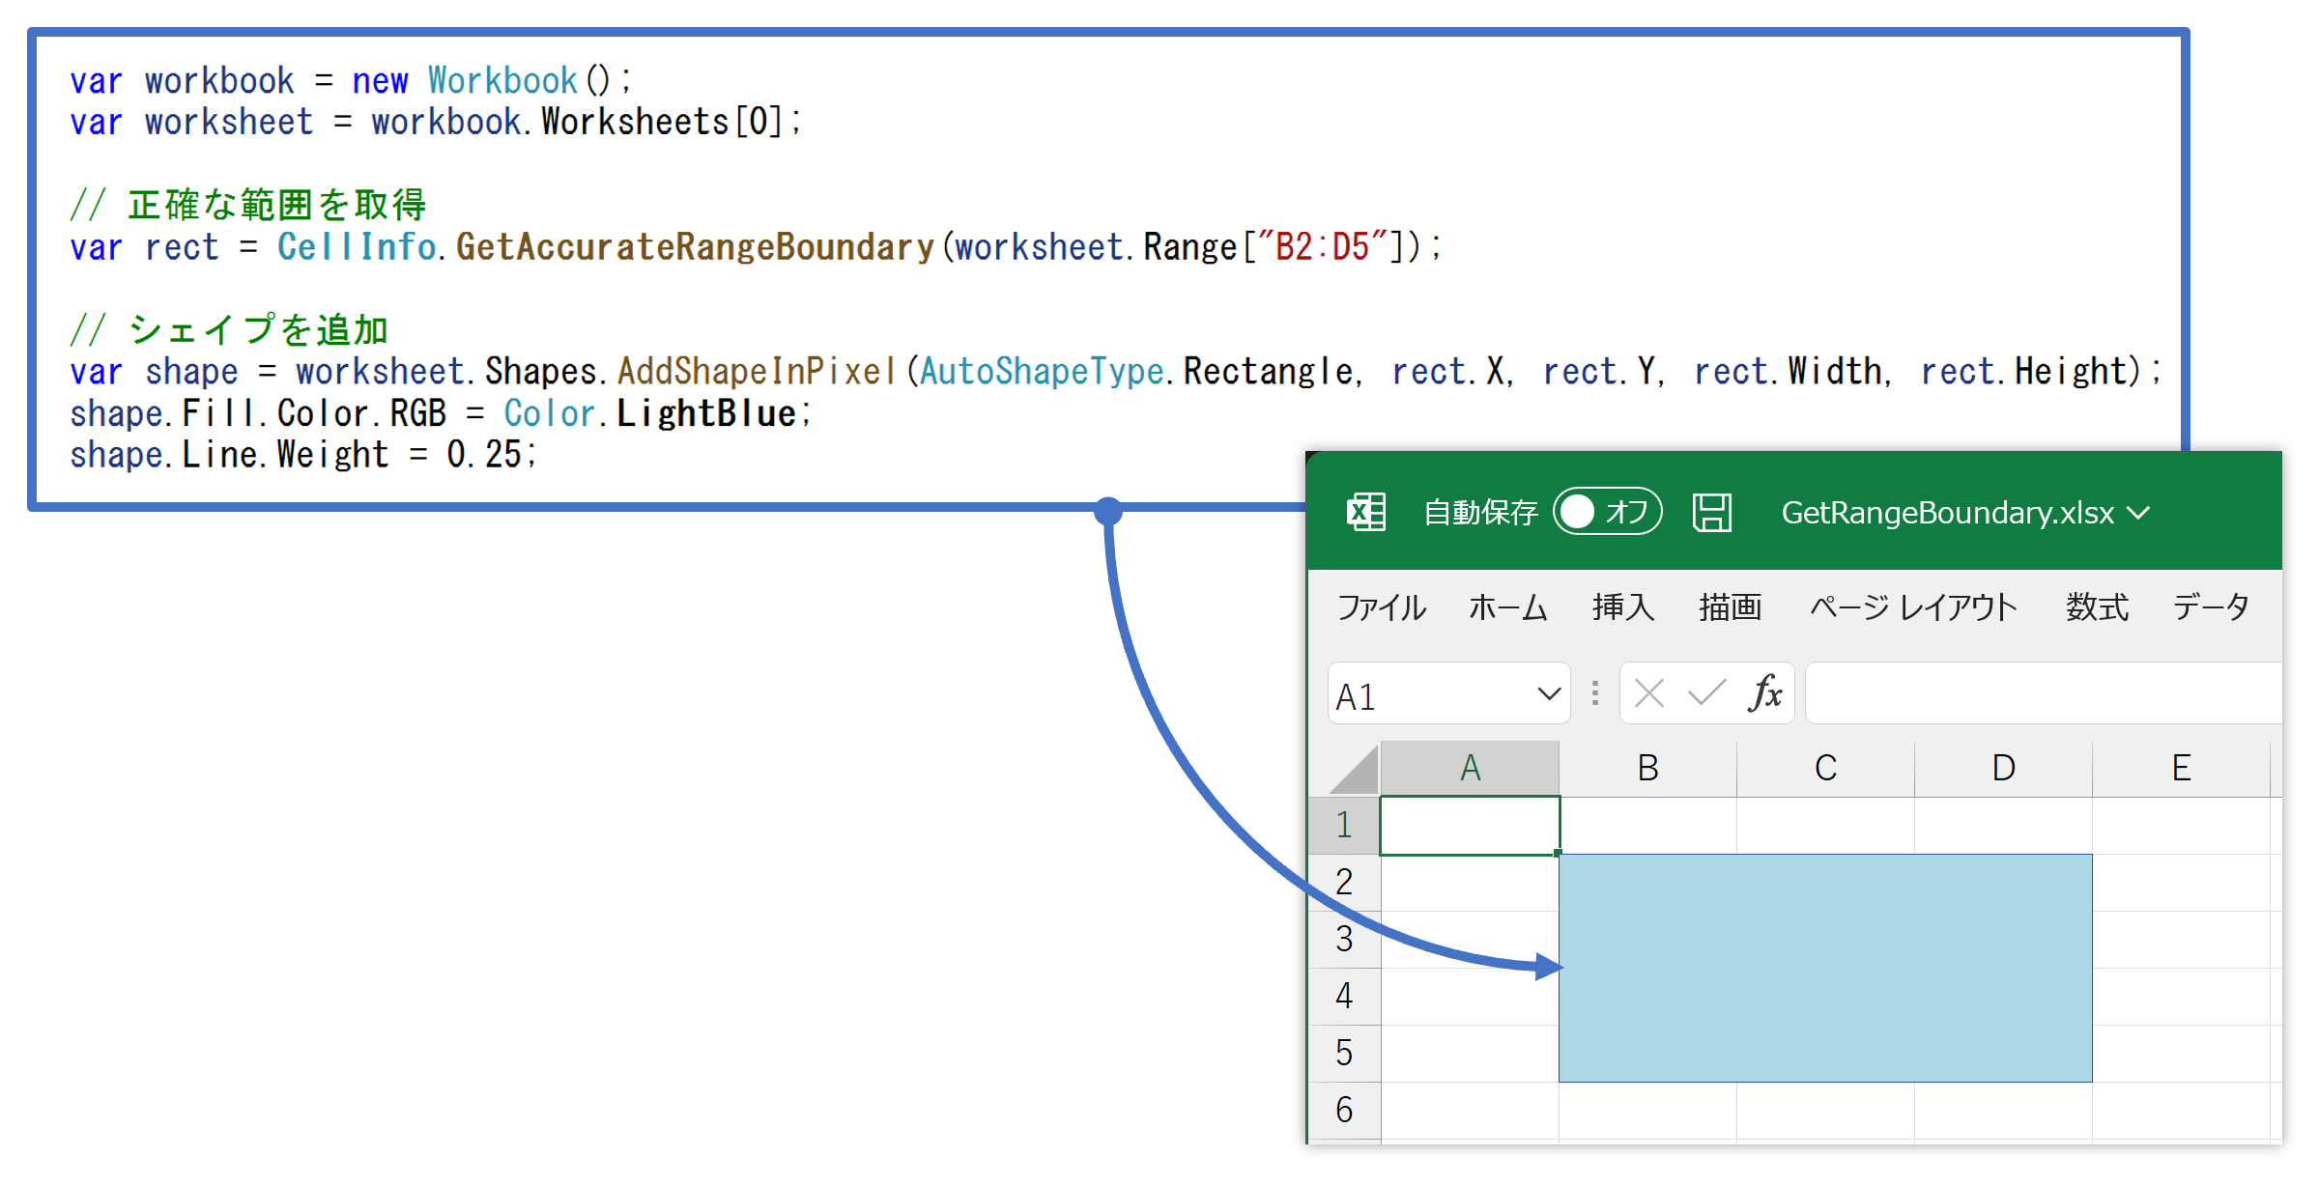Toggle the AutoSave (自動保存) switch
This screenshot has height=1185, width=2319.
click(1608, 512)
